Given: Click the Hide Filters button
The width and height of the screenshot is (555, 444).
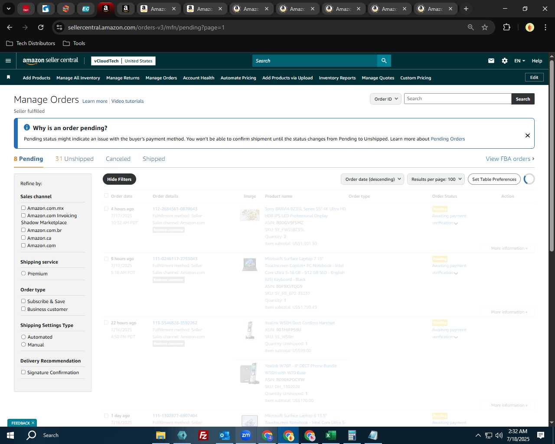Looking at the screenshot, I should click(119, 179).
